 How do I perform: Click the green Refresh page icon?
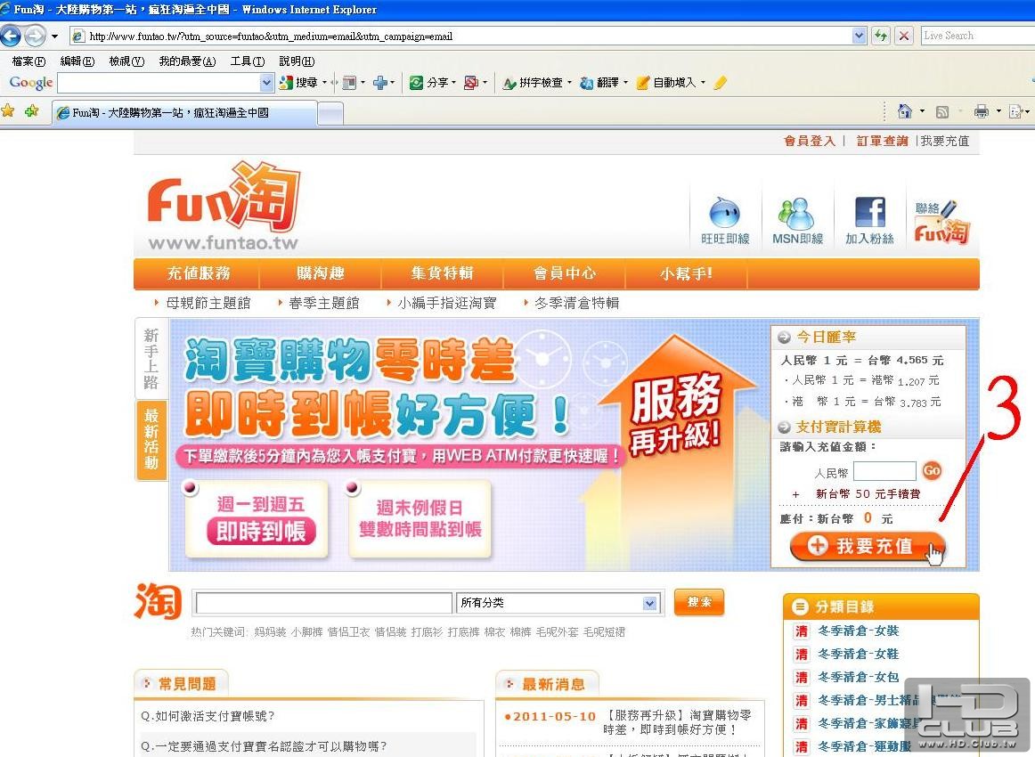(x=881, y=36)
